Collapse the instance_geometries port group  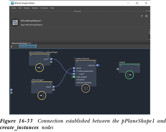click(77, 71)
